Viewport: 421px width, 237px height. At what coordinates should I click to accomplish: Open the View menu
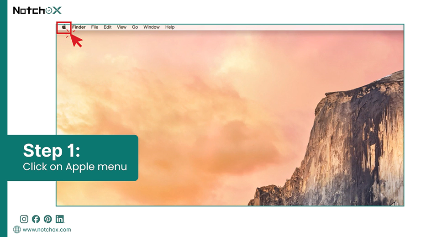[121, 27]
